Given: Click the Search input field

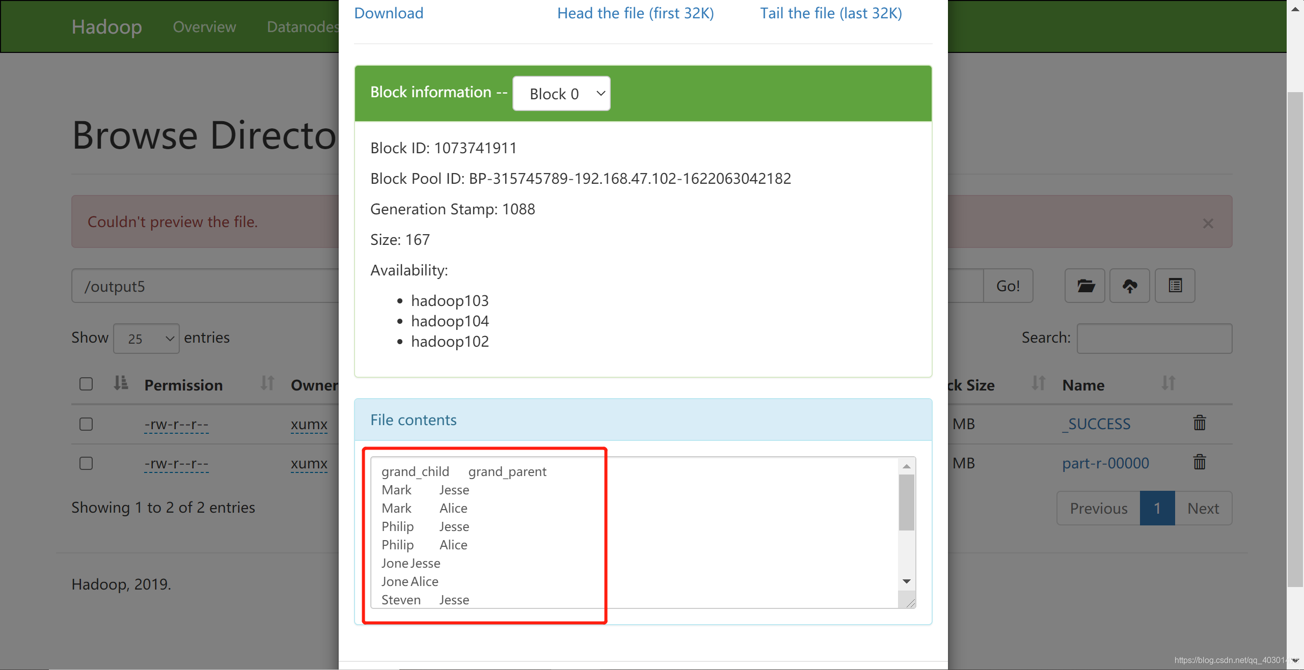Looking at the screenshot, I should 1154,339.
